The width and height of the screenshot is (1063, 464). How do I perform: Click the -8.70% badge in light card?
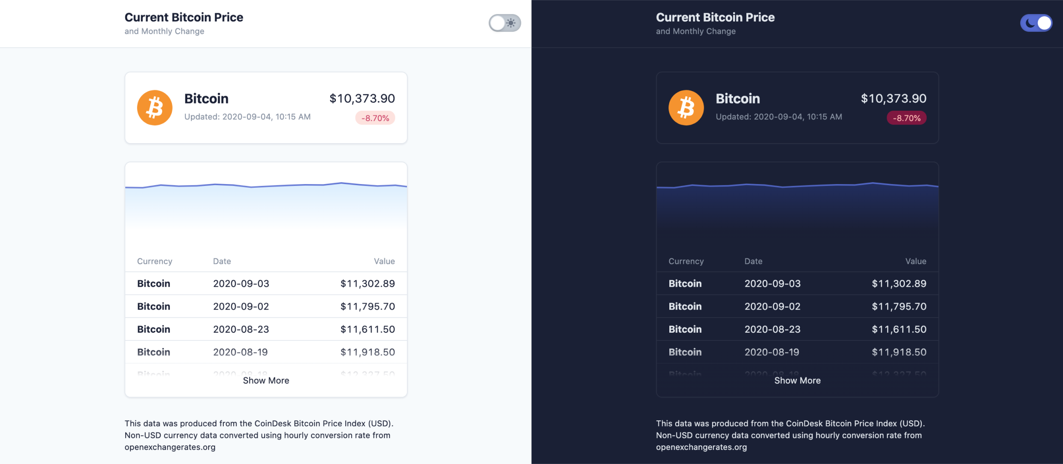(375, 118)
